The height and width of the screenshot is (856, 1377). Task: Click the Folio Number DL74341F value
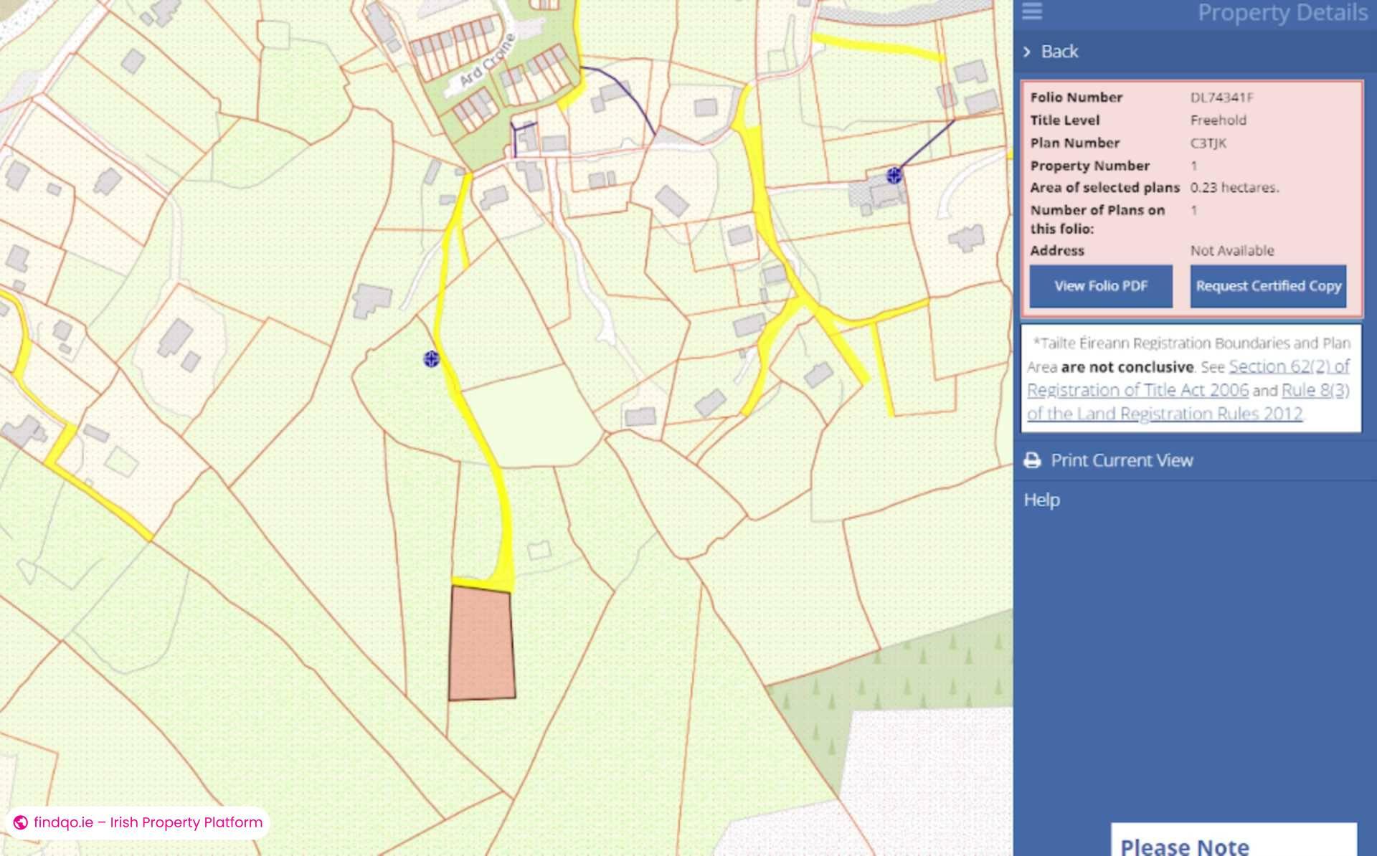pyautogui.click(x=1224, y=98)
